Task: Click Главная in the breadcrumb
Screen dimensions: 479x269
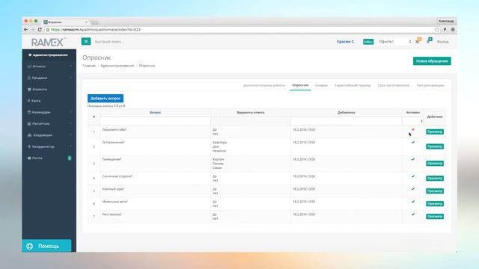Action: 88,66
